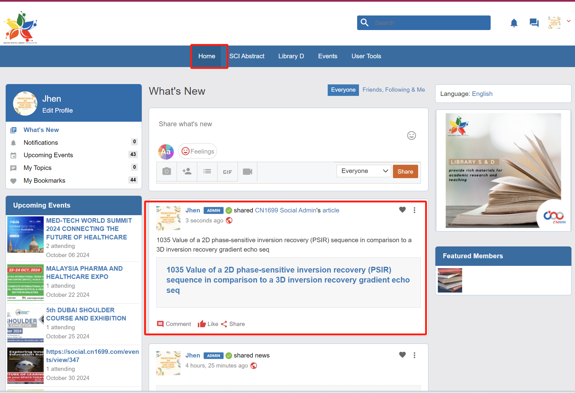The height and width of the screenshot is (393, 575).
Task: Switch feed to Friends, Following & Me
Action: 394,90
